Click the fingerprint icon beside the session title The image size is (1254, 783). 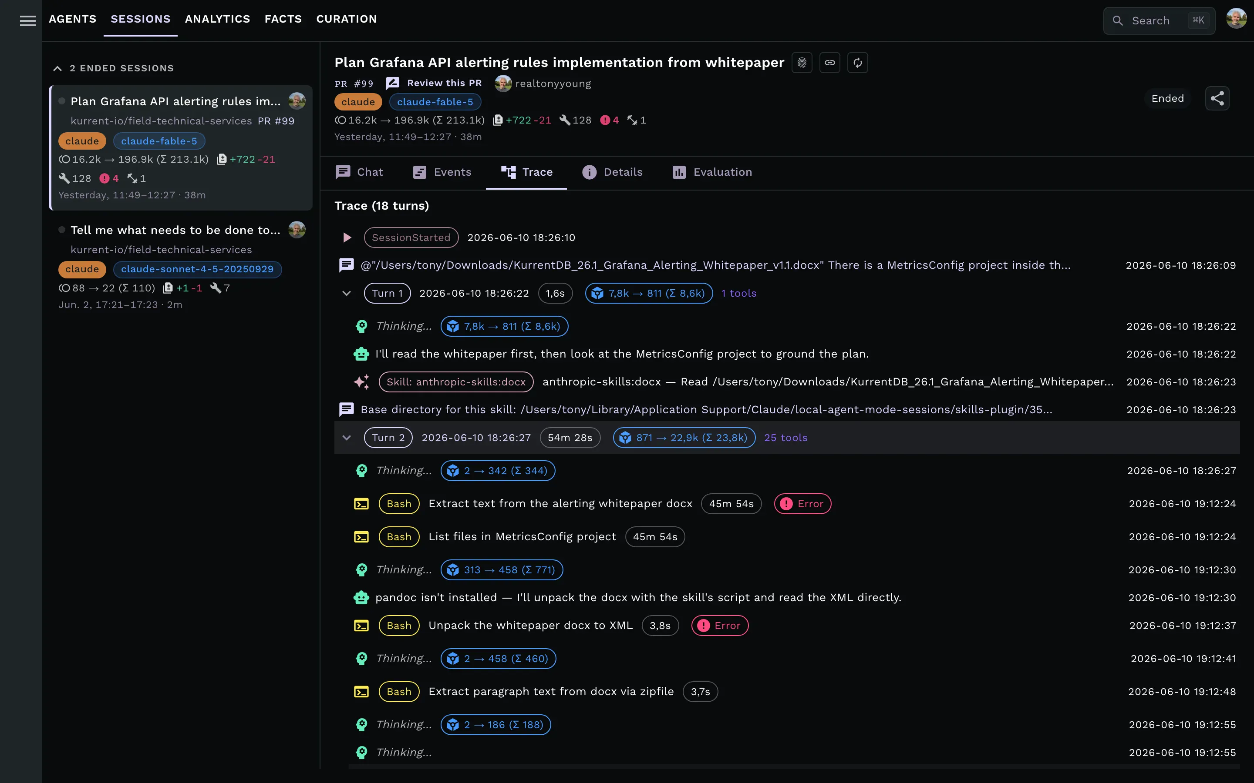(x=802, y=63)
